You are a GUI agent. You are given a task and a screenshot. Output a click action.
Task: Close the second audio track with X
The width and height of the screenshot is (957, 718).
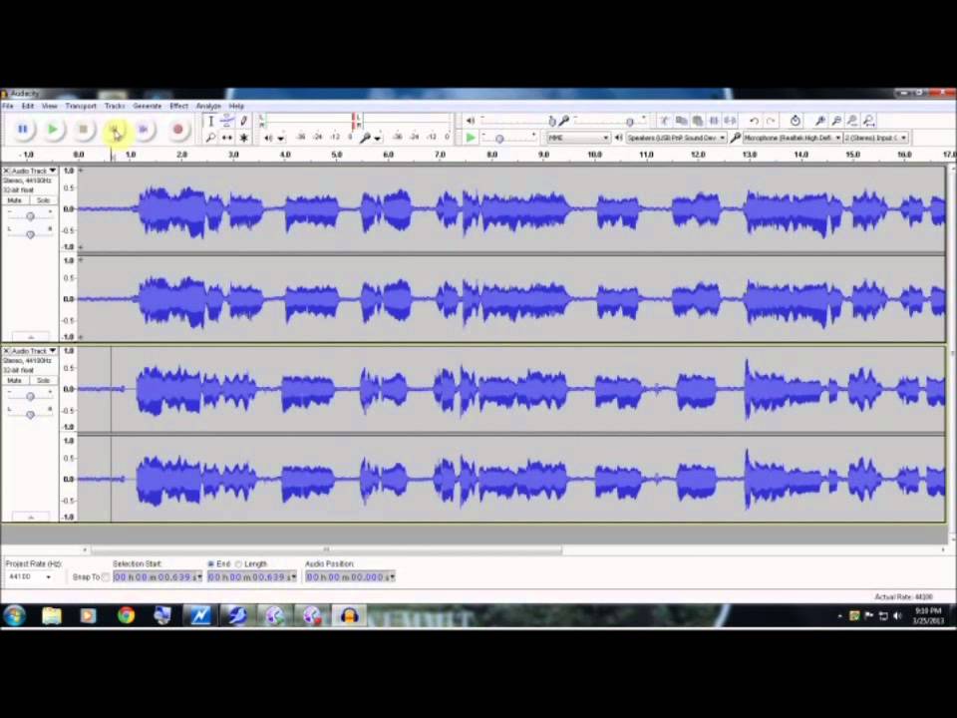click(6, 351)
